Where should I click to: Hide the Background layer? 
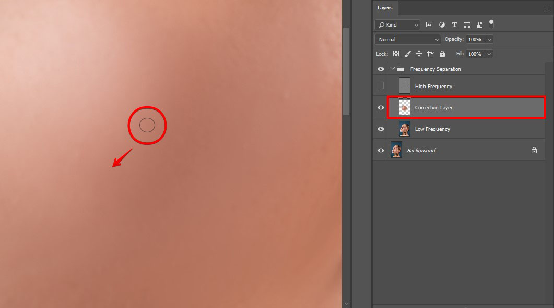pyautogui.click(x=381, y=150)
